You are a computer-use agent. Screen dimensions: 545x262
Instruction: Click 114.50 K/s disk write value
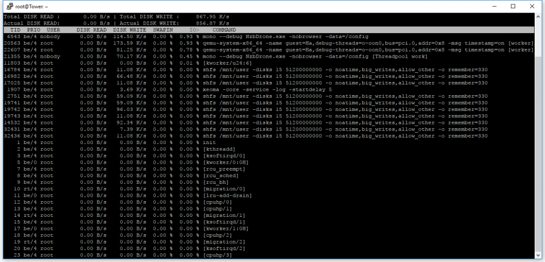coord(130,36)
